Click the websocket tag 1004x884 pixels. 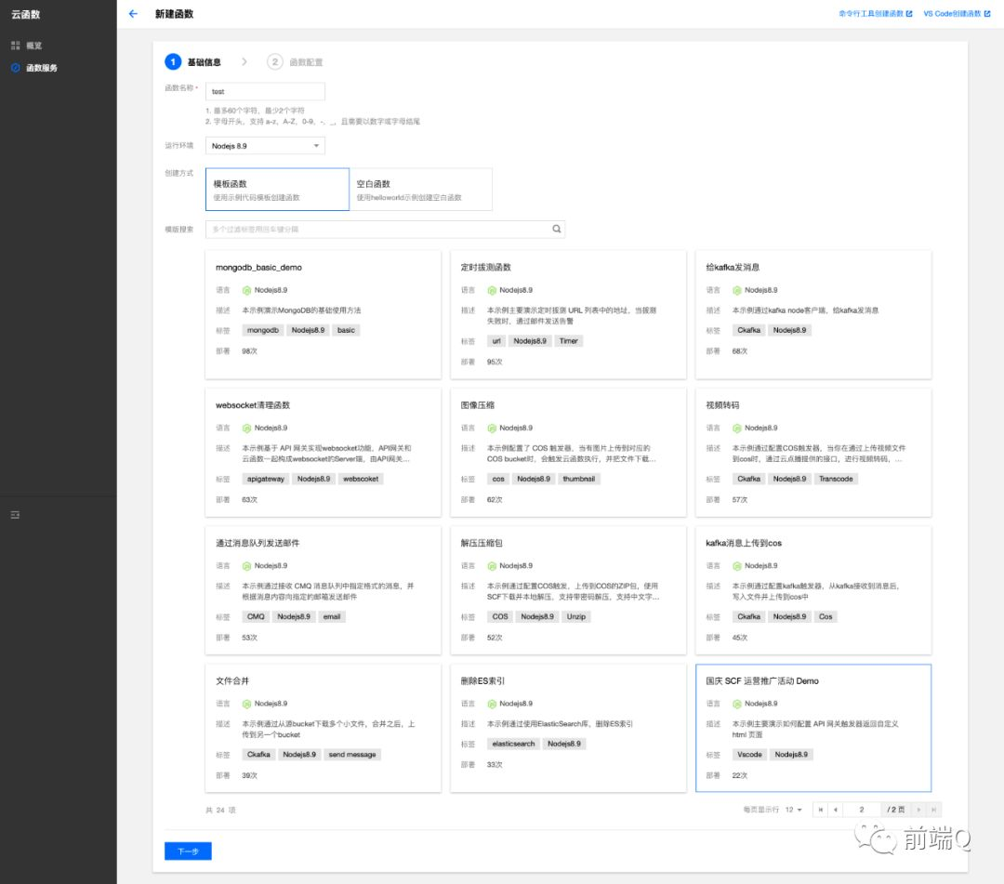tap(361, 479)
